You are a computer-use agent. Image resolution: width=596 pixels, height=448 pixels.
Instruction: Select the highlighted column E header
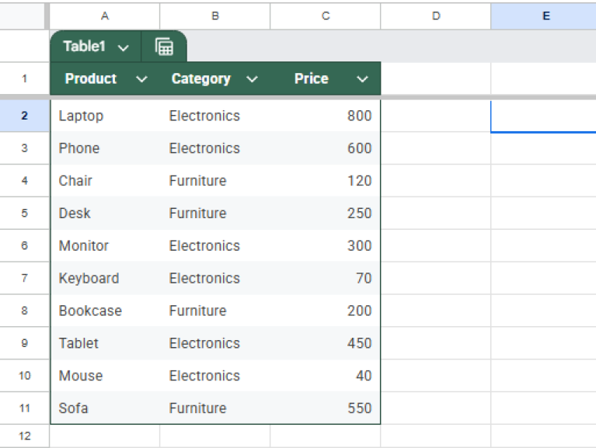(x=545, y=16)
